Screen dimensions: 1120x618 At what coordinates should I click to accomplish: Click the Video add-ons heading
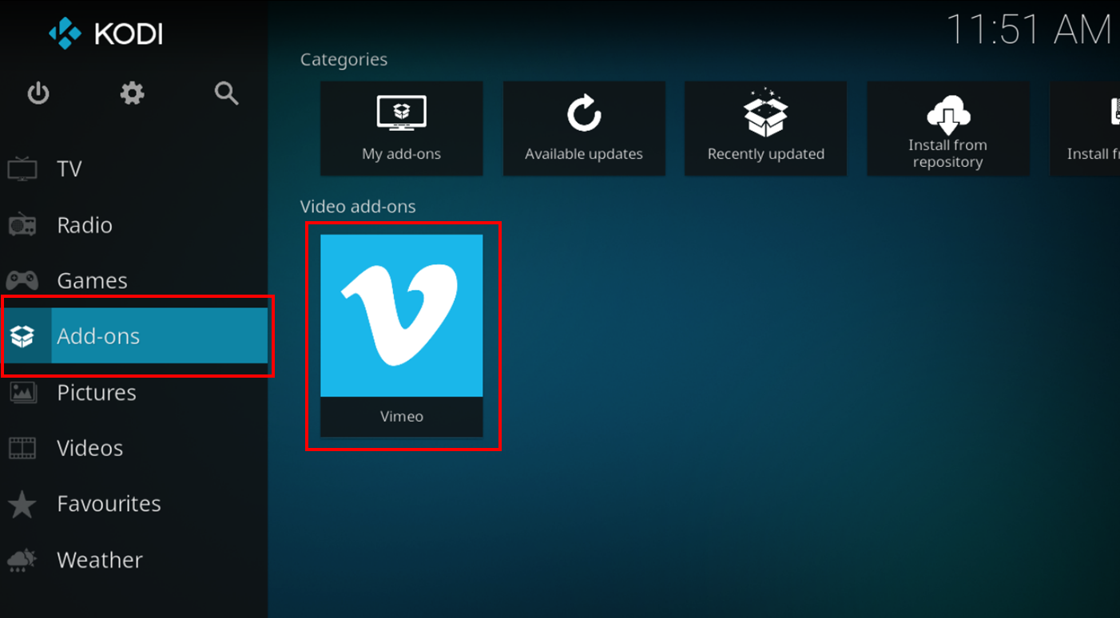(358, 207)
